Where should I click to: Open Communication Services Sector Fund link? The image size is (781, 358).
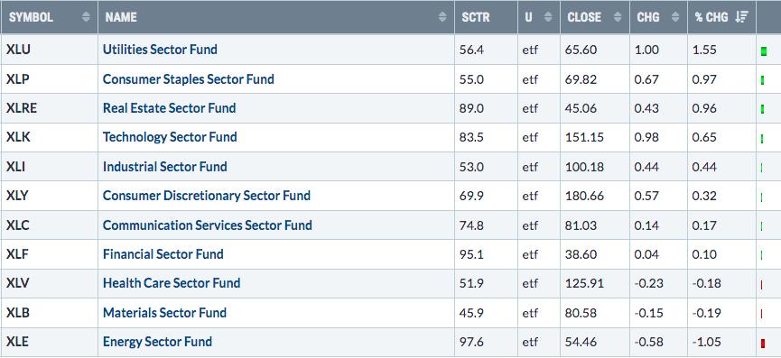point(207,225)
